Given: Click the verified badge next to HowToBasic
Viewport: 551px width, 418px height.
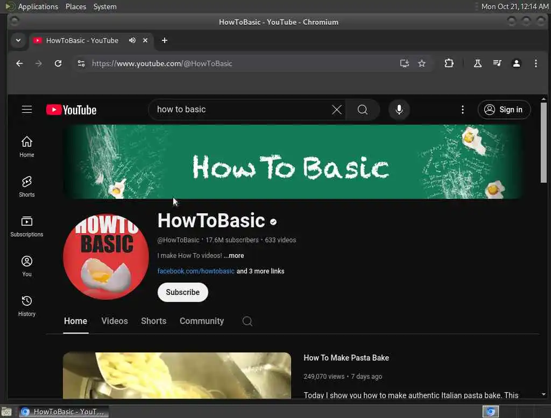Looking at the screenshot, I should (x=273, y=222).
